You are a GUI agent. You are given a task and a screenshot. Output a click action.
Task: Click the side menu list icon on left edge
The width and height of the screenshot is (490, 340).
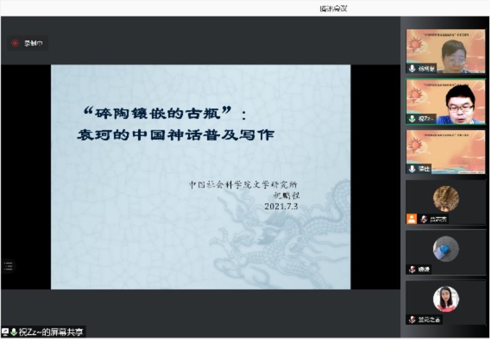pyautogui.click(x=8, y=266)
